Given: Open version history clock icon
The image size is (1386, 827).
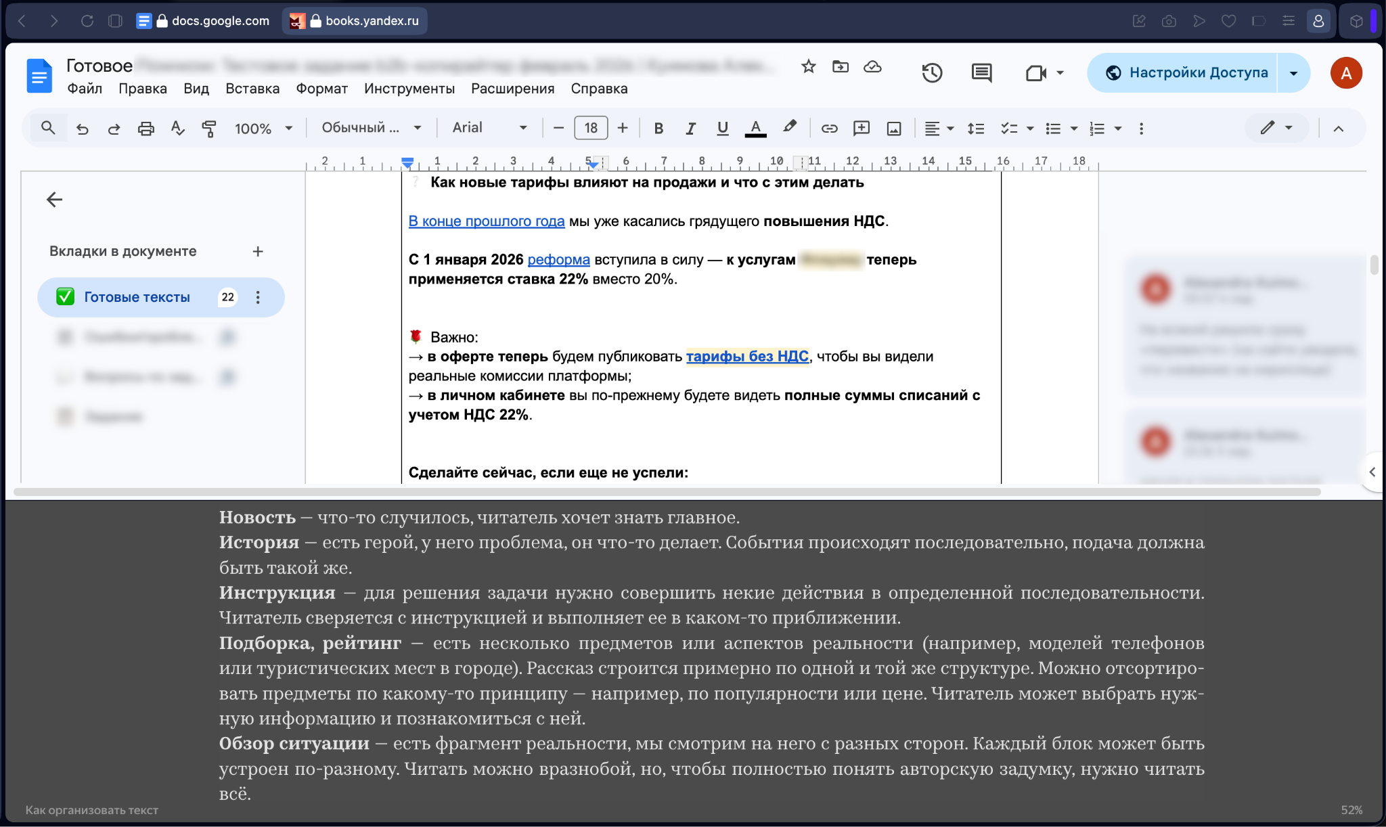Looking at the screenshot, I should pyautogui.click(x=932, y=72).
